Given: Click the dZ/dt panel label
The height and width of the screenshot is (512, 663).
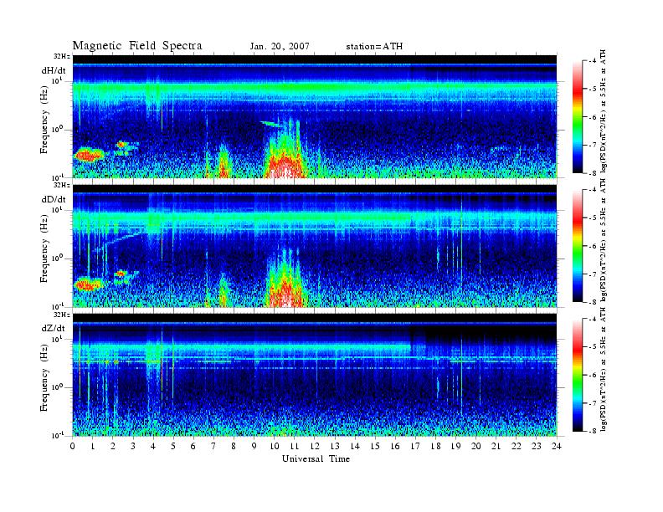Looking at the screenshot, I should [54, 328].
